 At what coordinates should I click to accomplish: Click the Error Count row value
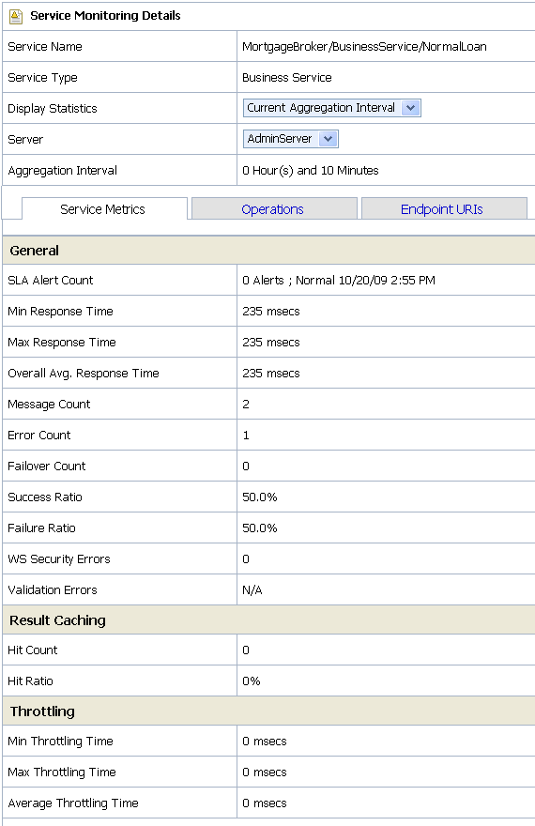(x=246, y=436)
